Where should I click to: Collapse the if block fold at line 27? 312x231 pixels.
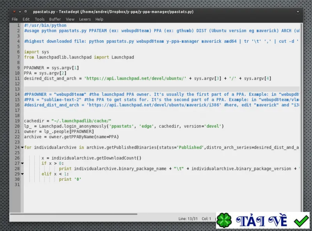[x=22, y=163]
